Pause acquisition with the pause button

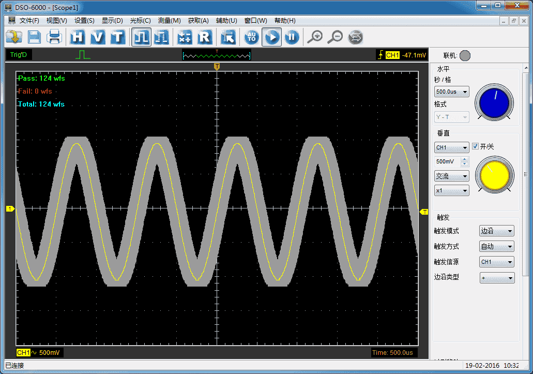click(x=292, y=37)
